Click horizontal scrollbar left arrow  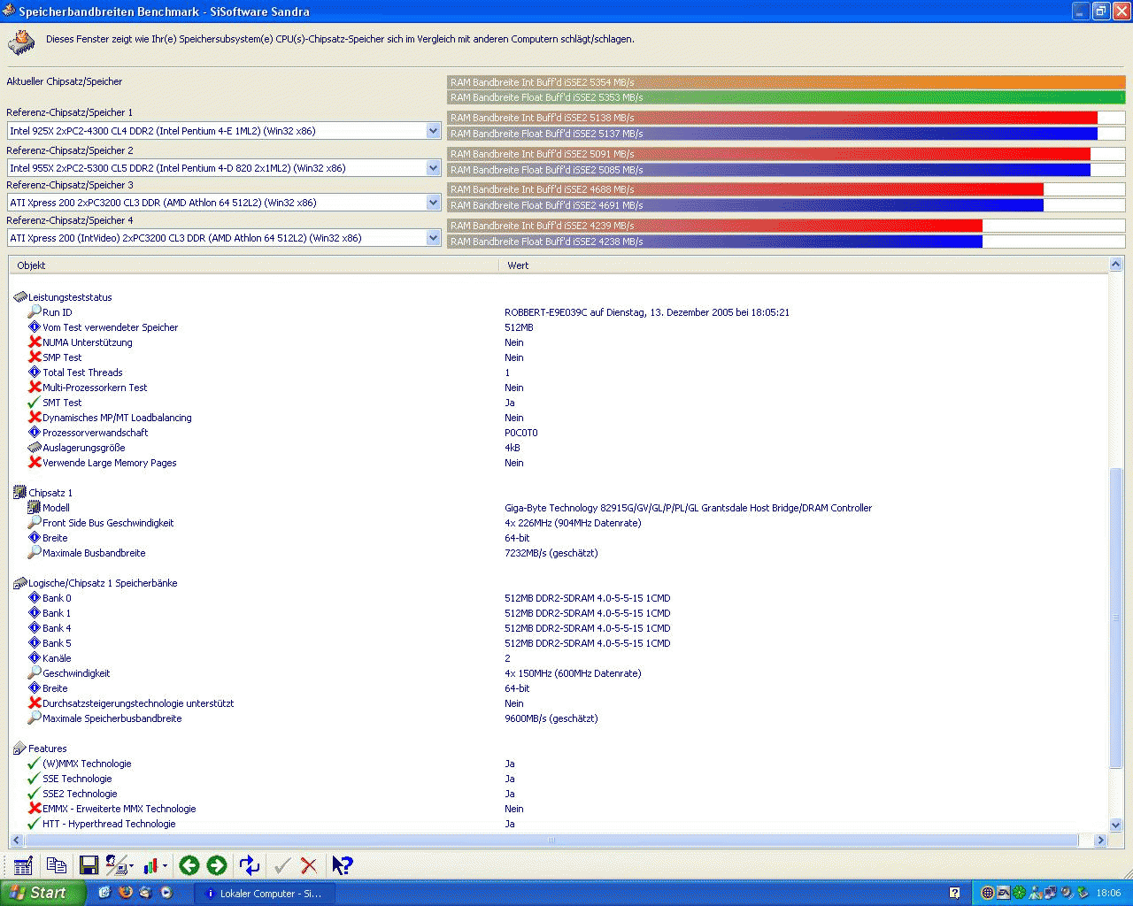16,841
